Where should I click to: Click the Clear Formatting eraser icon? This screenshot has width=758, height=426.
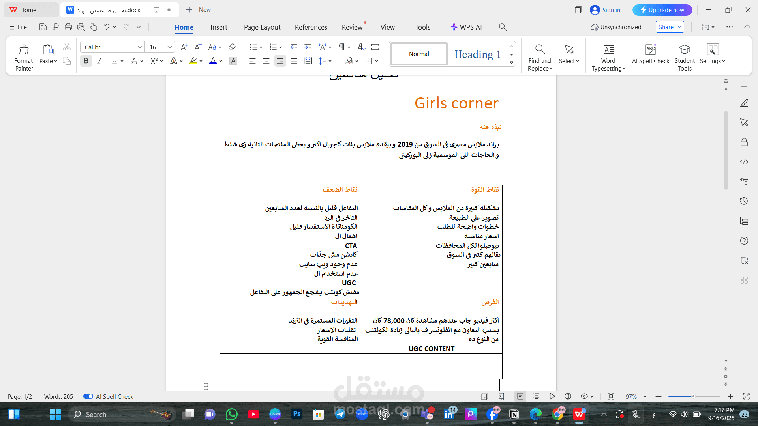232,47
